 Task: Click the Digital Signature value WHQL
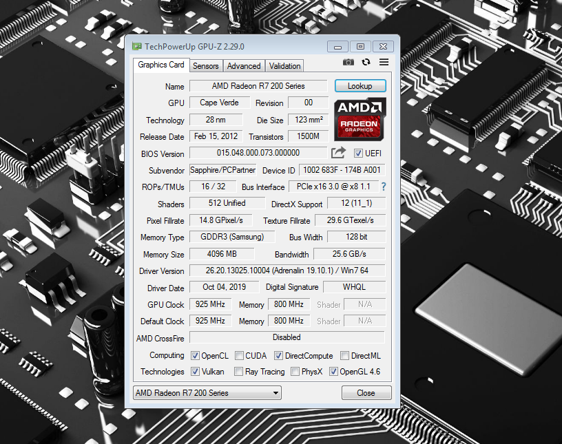[354, 287]
